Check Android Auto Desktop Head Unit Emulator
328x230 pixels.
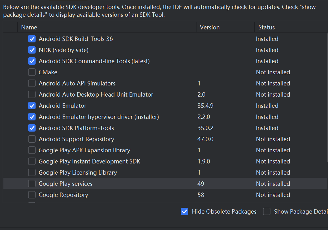(x=32, y=94)
